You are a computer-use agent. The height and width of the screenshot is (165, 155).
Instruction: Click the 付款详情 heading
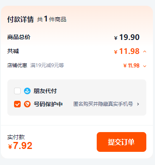click(20, 19)
